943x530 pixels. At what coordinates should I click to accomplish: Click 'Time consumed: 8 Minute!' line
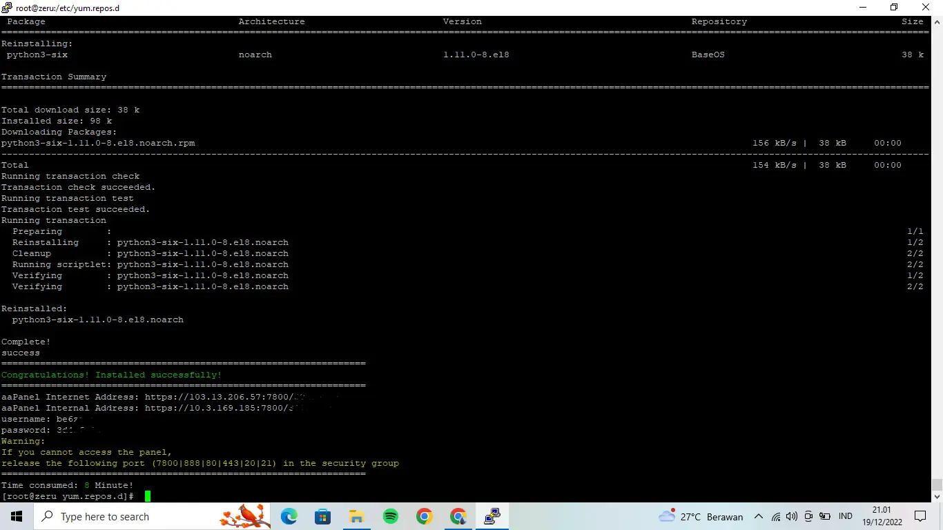[x=68, y=485]
